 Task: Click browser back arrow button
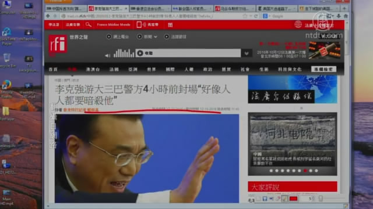48,16
